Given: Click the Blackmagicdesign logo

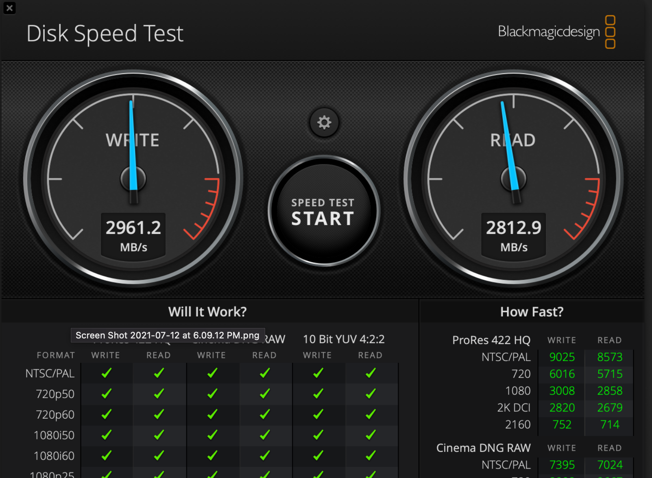Looking at the screenshot, I should click(551, 31).
